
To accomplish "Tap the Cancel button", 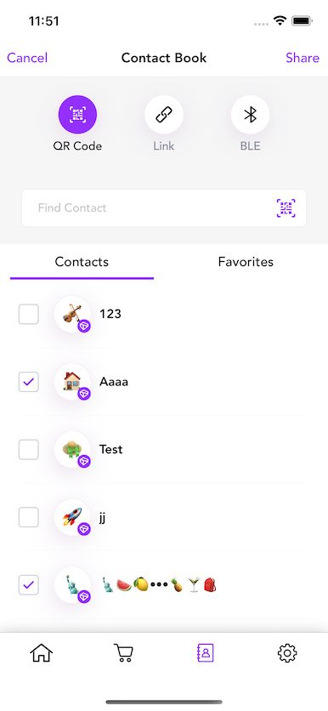I will (x=27, y=58).
